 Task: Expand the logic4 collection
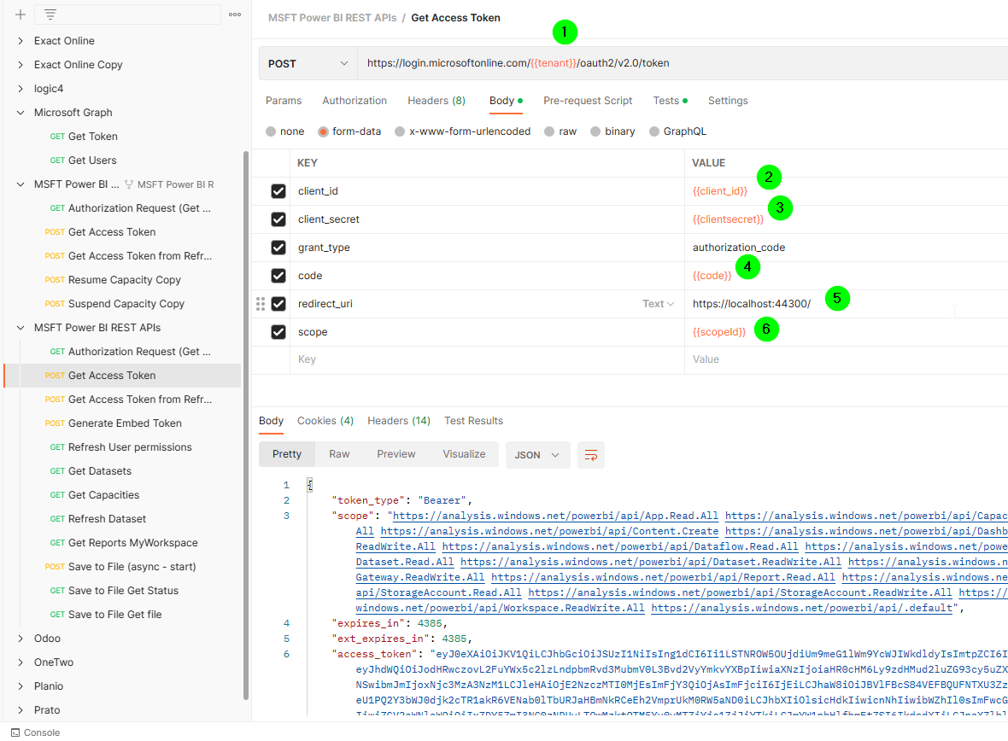[21, 89]
